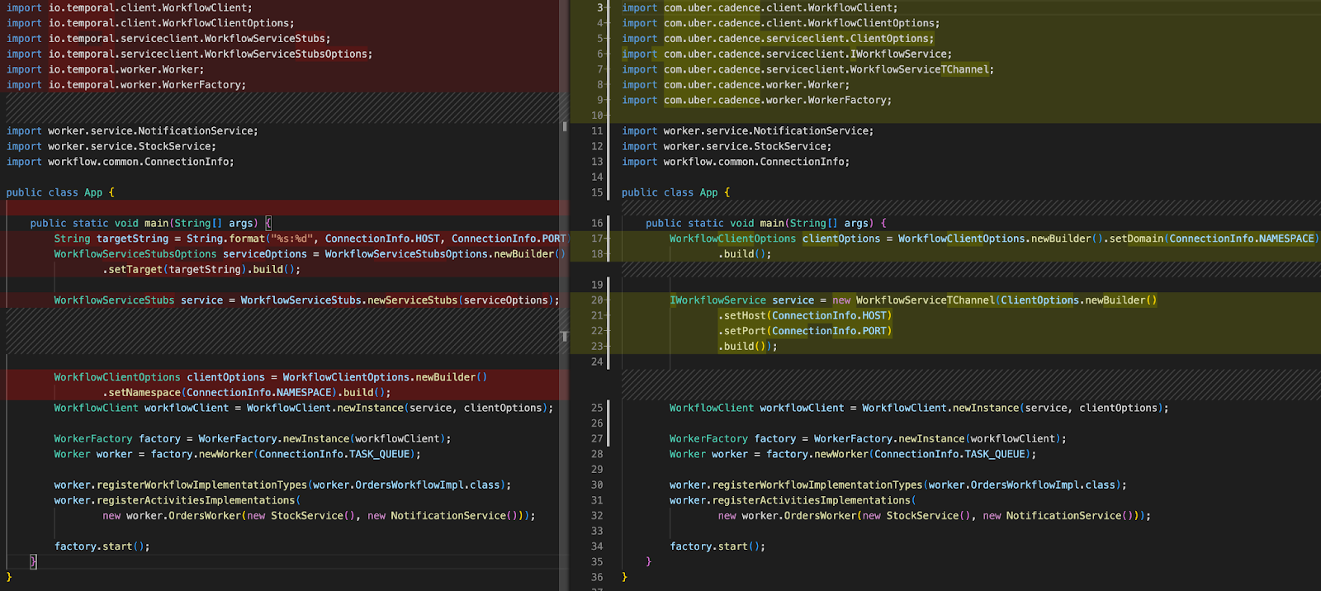Click 'io.temporal.worker.WorkerFactory' import in left pane

pos(146,85)
